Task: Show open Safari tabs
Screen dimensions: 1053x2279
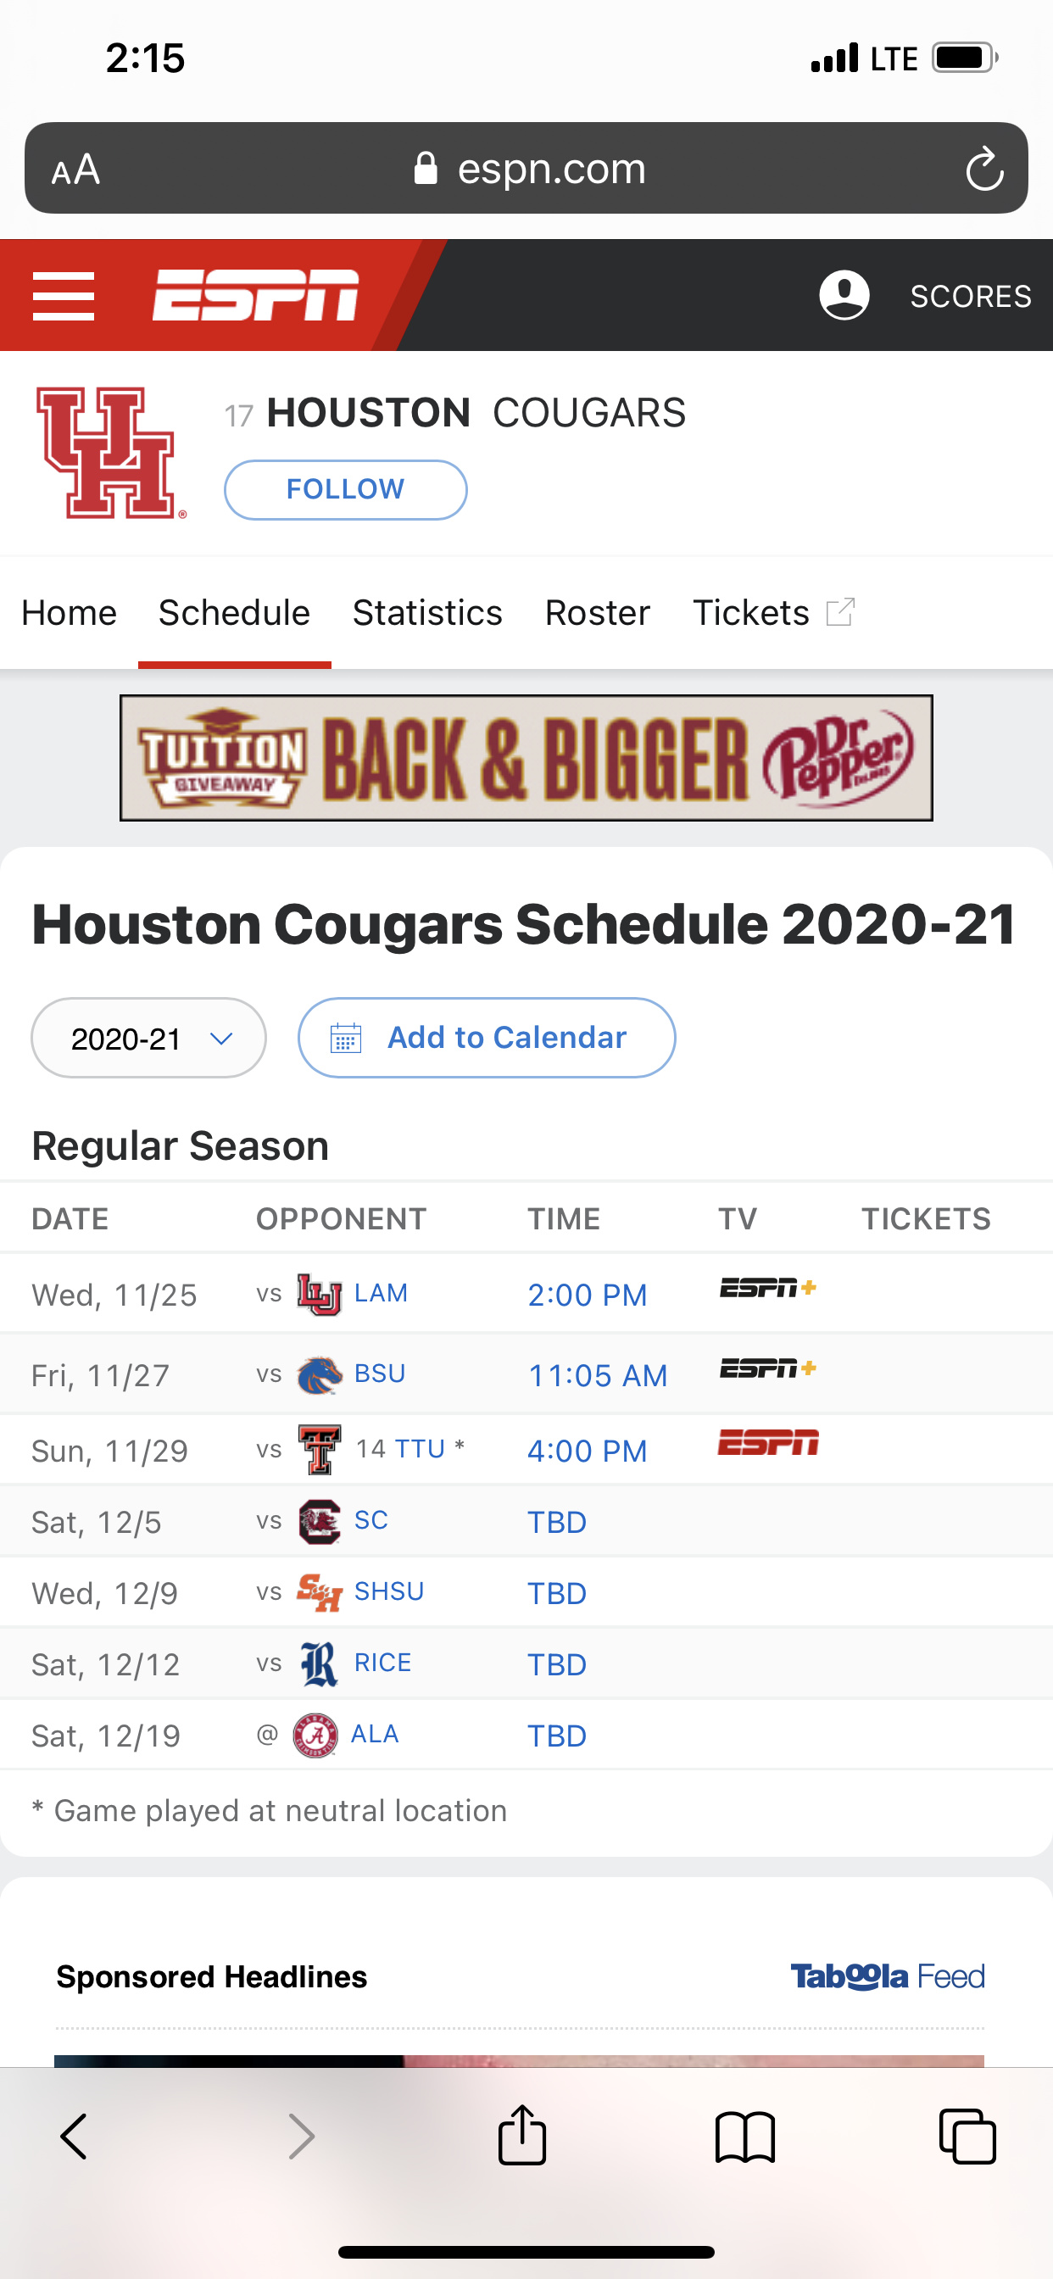Action: pos(967,2136)
